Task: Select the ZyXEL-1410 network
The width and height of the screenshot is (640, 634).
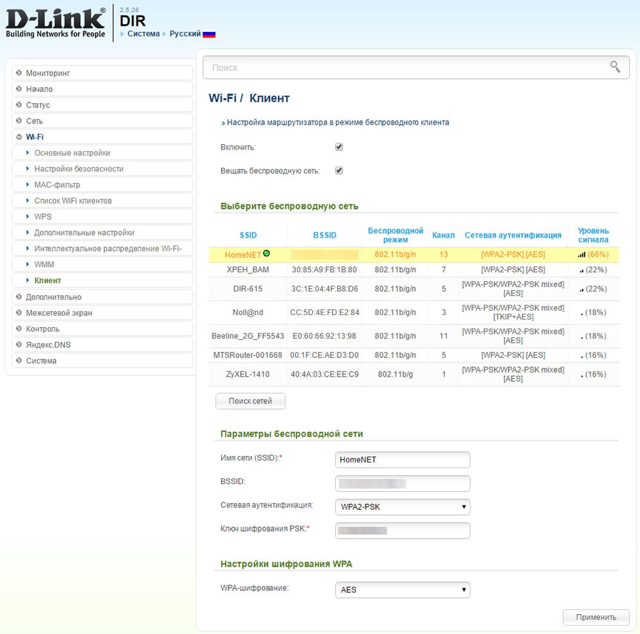Action: [x=414, y=374]
